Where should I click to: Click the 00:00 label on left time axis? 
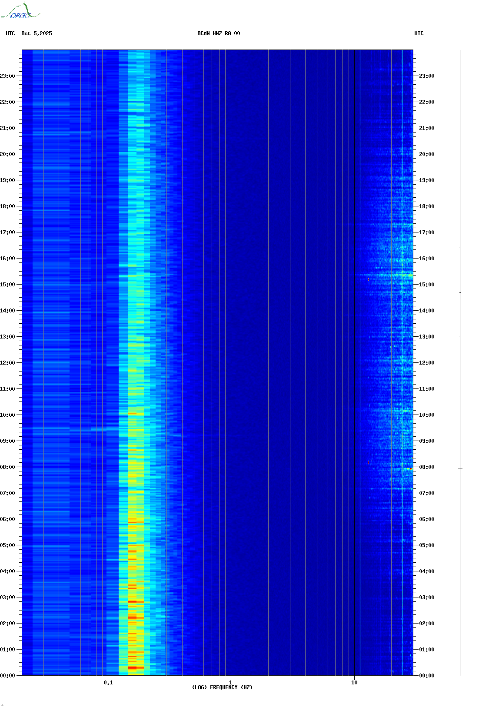pos(7,676)
